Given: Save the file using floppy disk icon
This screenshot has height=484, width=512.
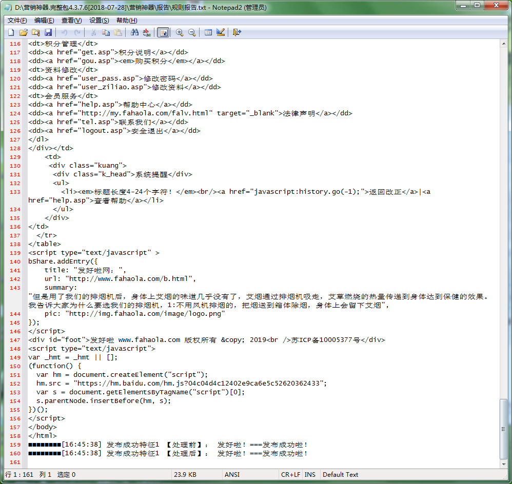Looking at the screenshot, I should click(x=48, y=32).
